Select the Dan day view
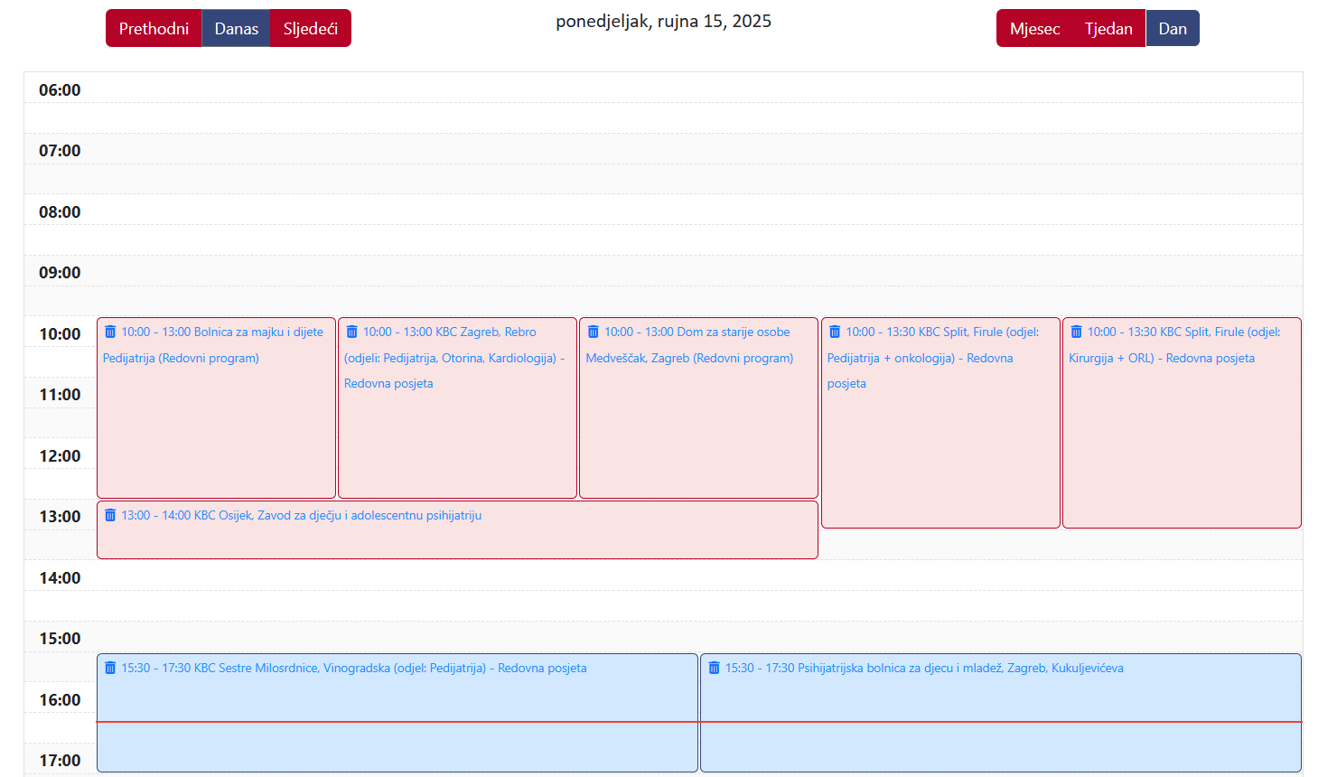 point(1172,28)
